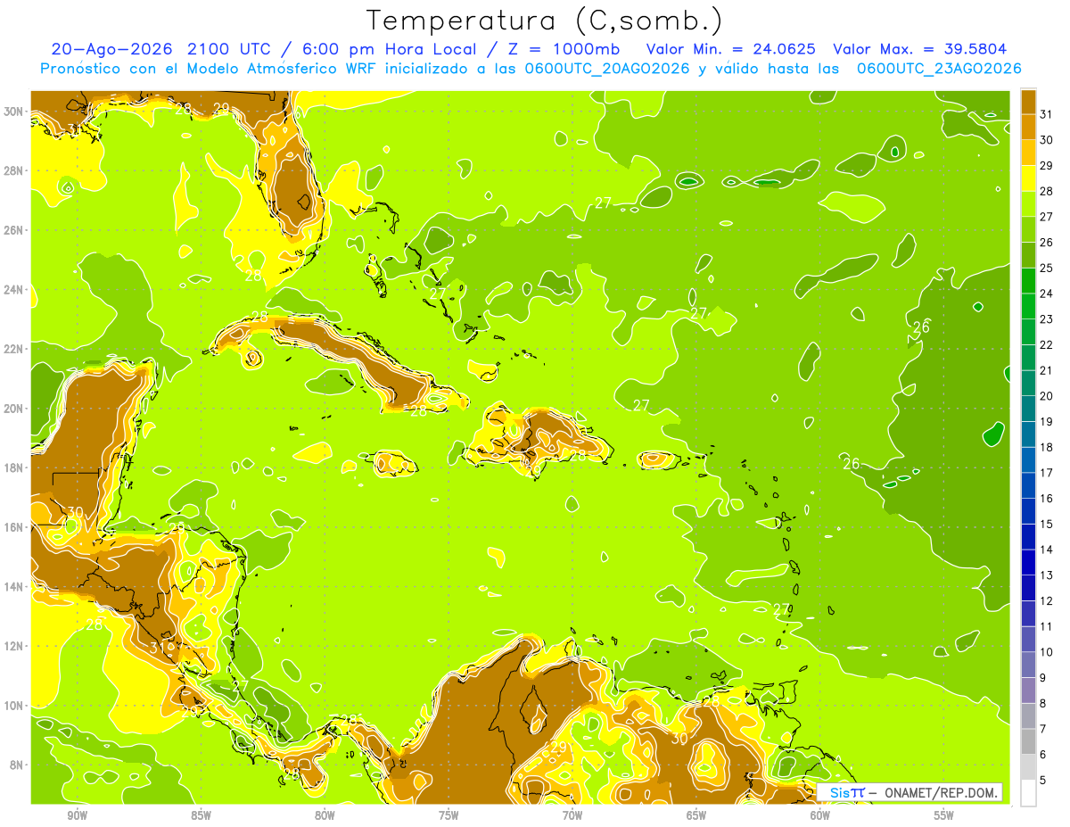Select the 65W longitude axis label

(x=696, y=815)
